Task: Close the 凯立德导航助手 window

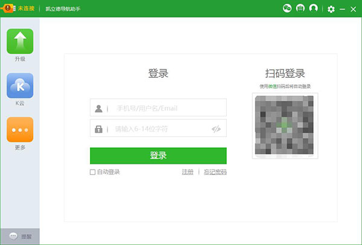Action: (353, 9)
